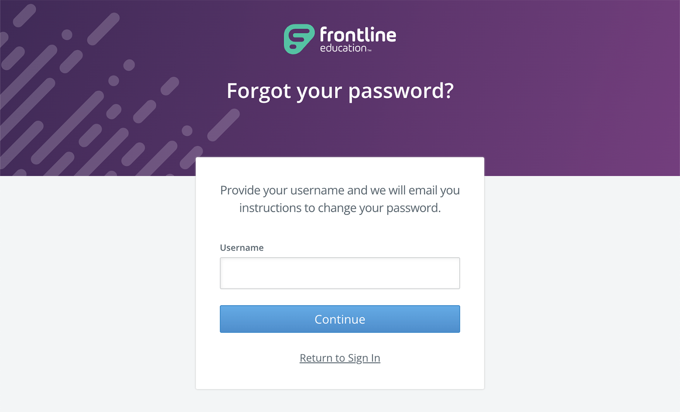
Task: Open the Frontline brand logo at the top
Action: (x=339, y=39)
